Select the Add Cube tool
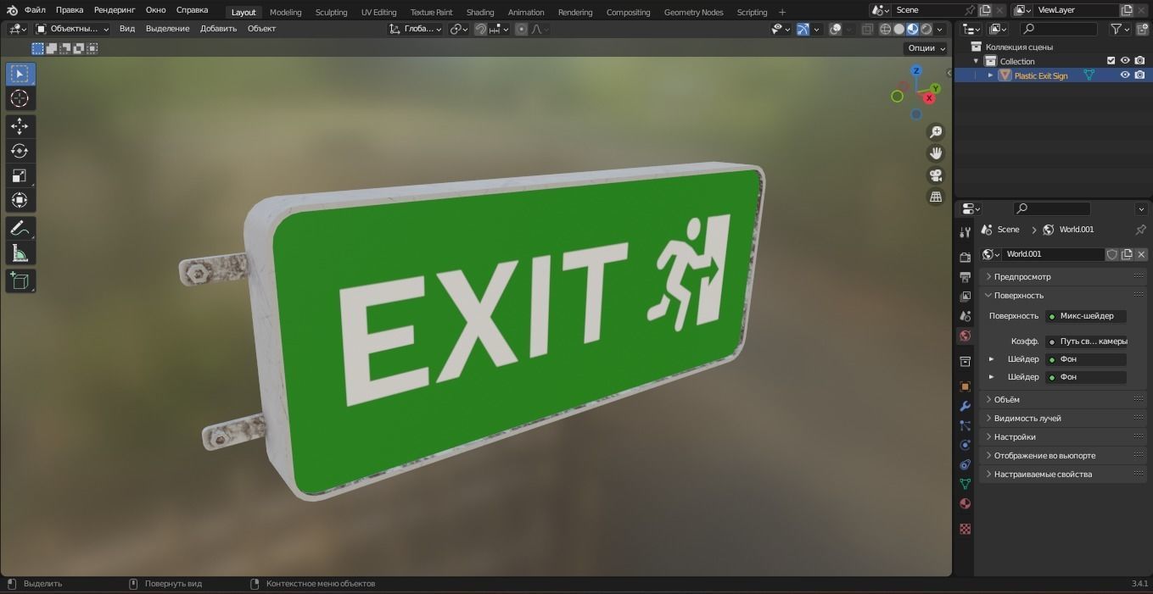 [x=20, y=280]
